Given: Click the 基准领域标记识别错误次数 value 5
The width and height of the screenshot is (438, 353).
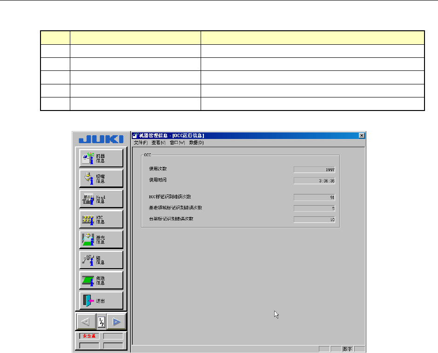Looking at the screenshot, I should click(x=314, y=208).
